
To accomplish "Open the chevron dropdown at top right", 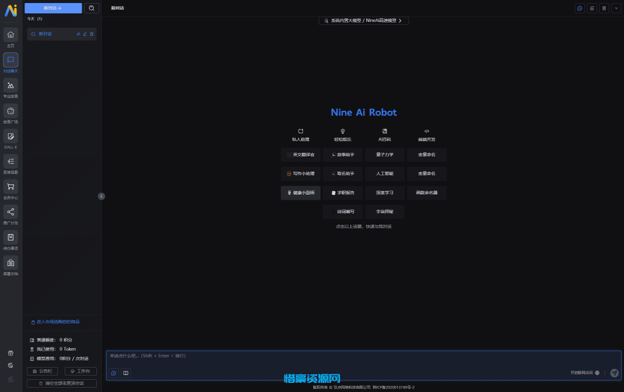I will (616, 8).
